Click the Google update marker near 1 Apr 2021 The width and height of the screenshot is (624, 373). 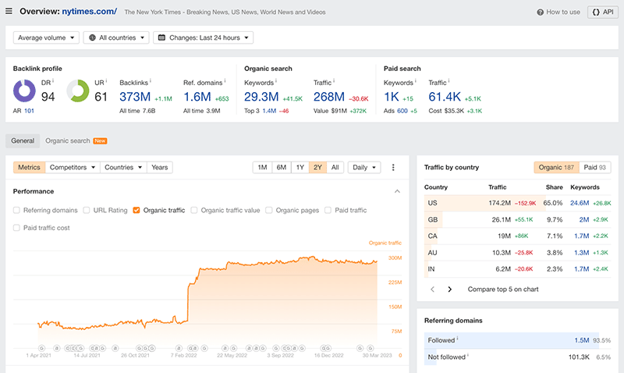(x=42, y=348)
